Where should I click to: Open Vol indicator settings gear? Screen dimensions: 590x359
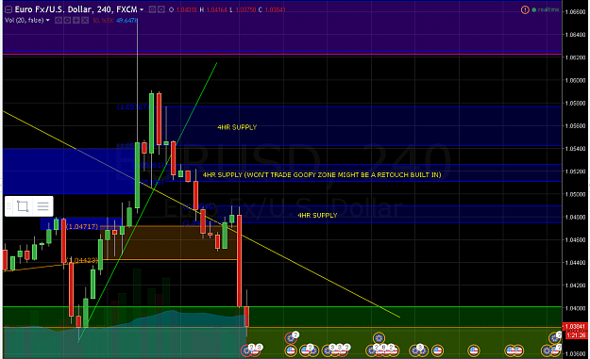point(67,21)
